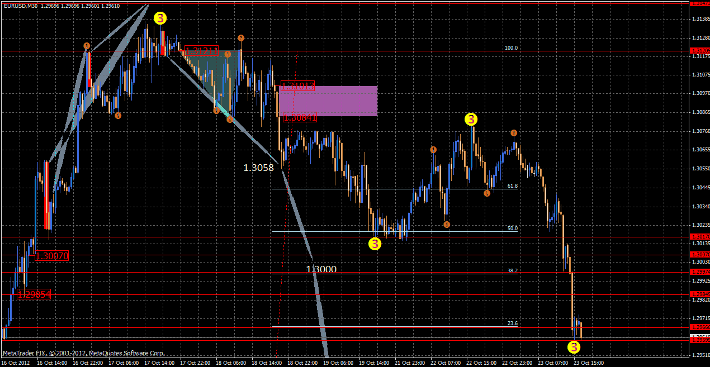710x367 pixels.
Task: Click the orange exclamation marker above the teal triangle
Action: 240,38
